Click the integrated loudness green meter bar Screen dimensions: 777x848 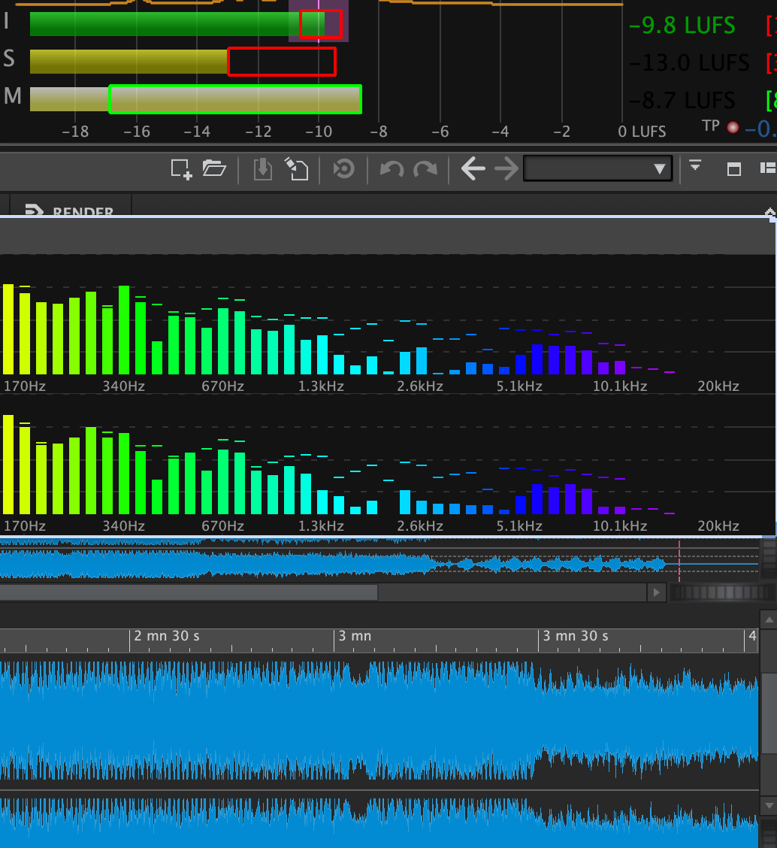pyautogui.click(x=177, y=24)
